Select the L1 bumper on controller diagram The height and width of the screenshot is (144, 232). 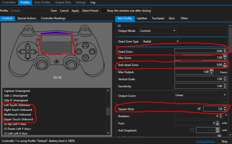28,31
